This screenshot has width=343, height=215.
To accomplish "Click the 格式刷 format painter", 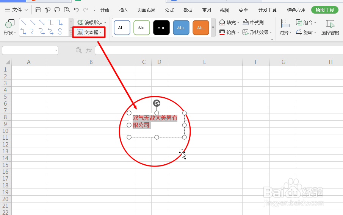I will click(x=253, y=22).
